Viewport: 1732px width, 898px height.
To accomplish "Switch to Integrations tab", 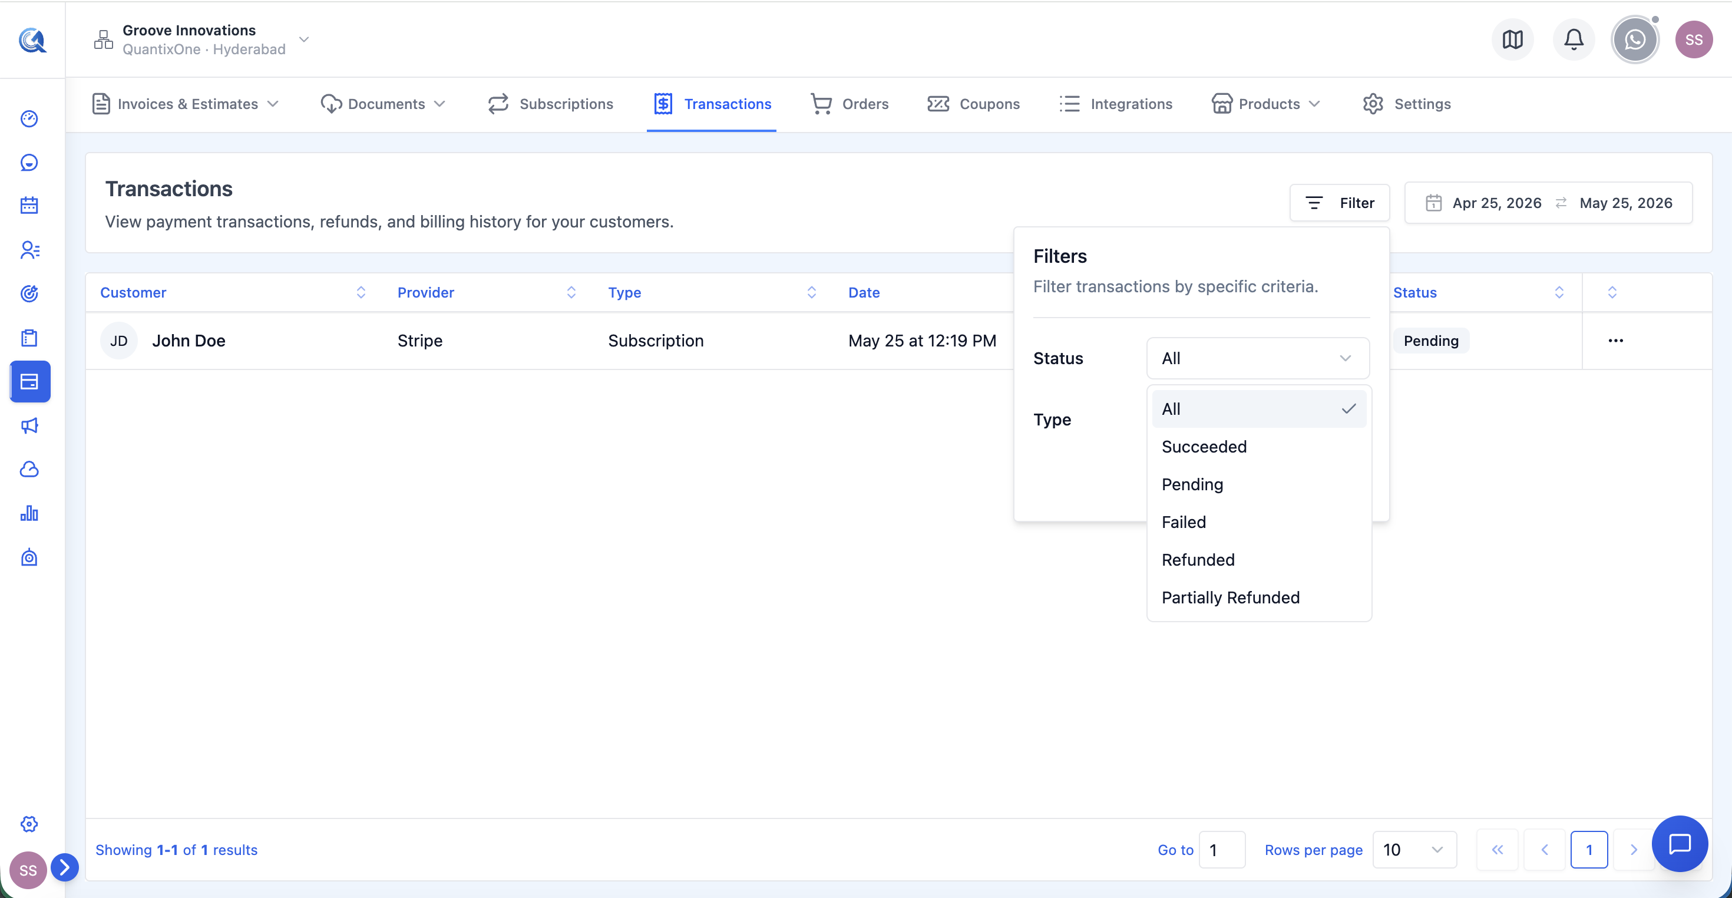I will (x=1115, y=104).
